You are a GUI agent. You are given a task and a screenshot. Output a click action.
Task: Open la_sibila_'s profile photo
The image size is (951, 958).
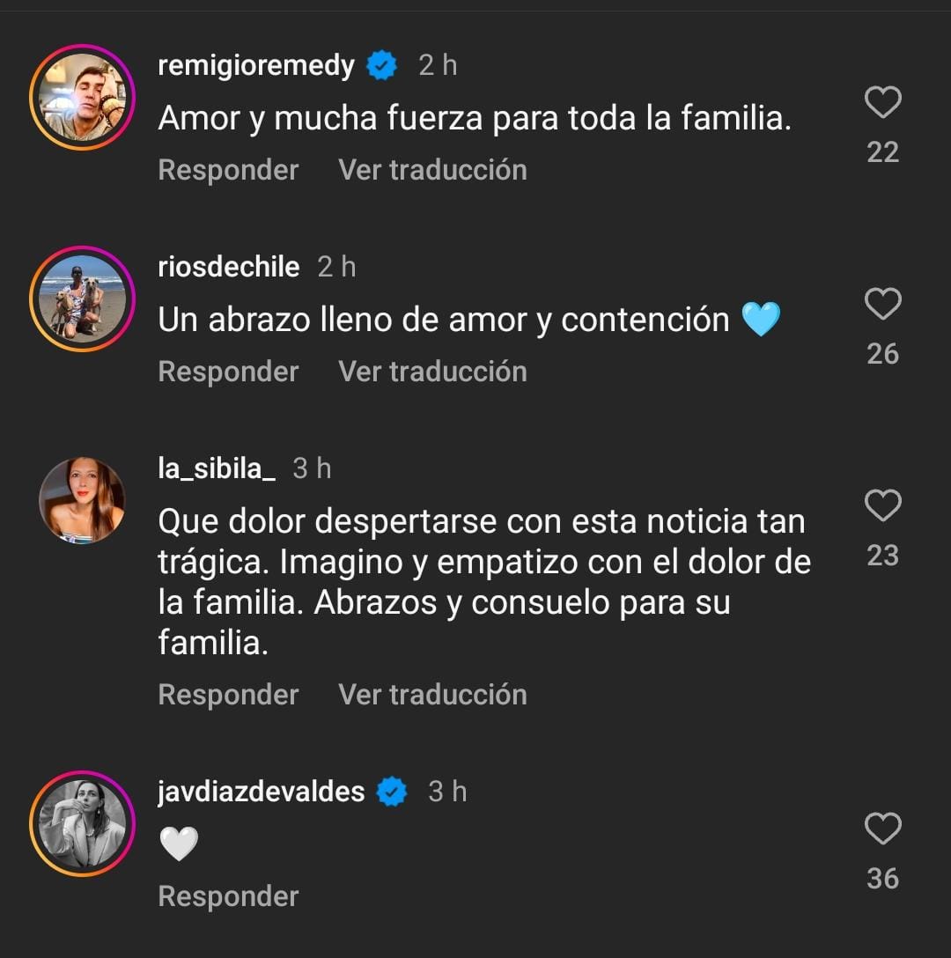82,500
